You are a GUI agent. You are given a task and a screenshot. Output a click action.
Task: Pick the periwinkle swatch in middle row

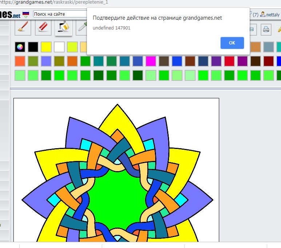click(x=46, y=61)
